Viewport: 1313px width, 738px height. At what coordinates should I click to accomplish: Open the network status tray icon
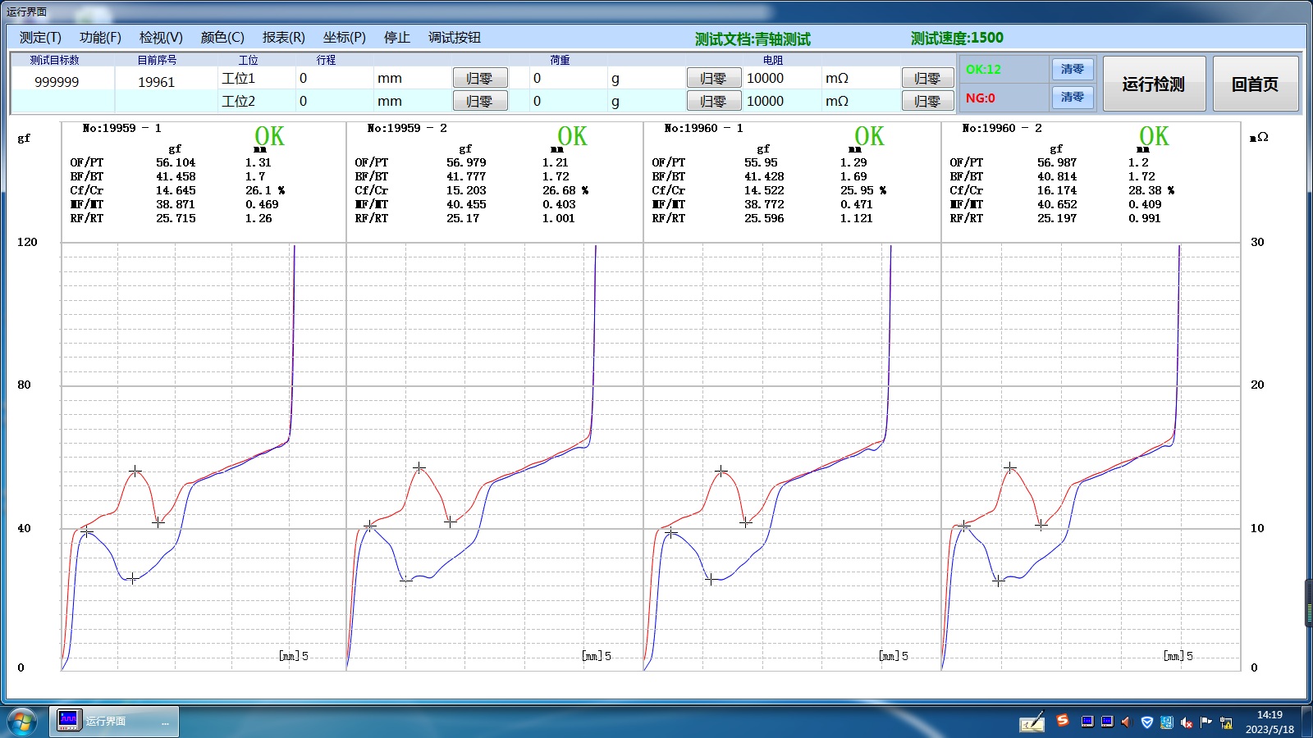pos(1227,722)
